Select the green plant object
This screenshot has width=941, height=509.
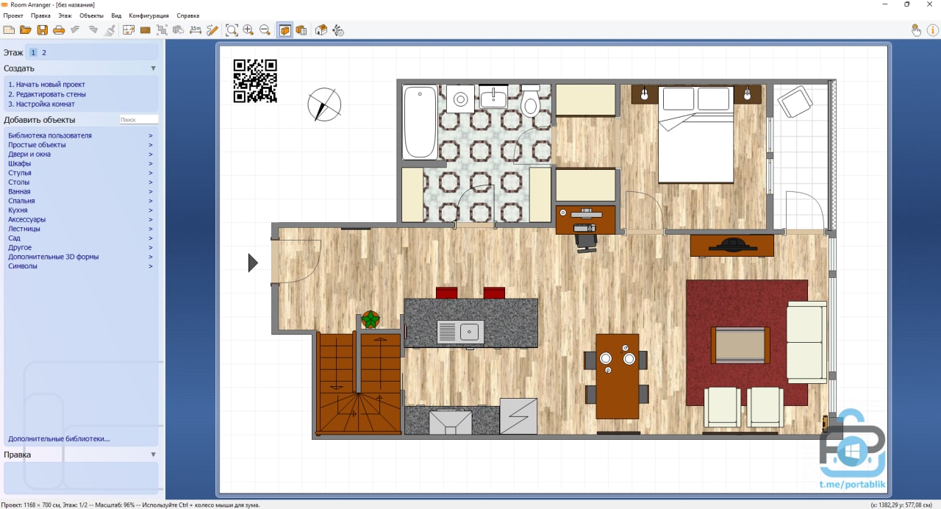[371, 319]
